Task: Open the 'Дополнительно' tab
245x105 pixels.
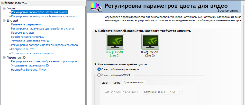Action: [134, 82]
